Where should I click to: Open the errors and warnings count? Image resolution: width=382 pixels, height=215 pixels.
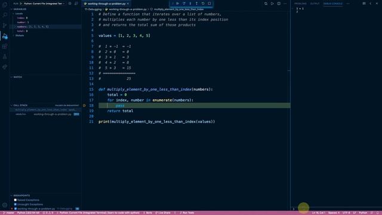pyautogui.click(x=48, y=213)
